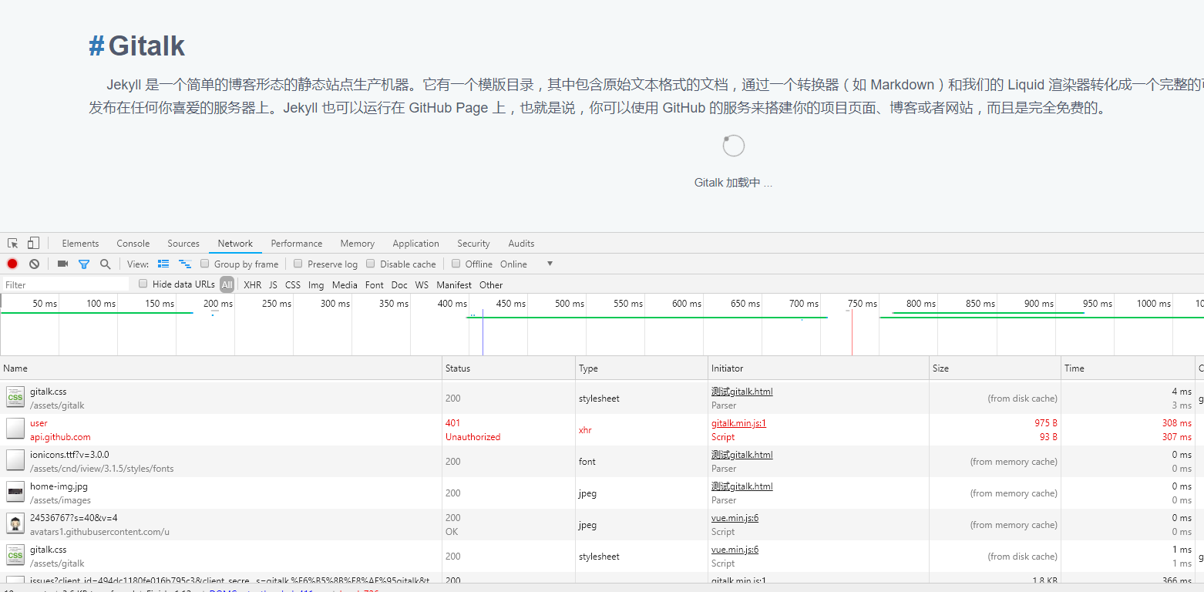
Task: Select the ionicons.ttf?v=3.0.0 request name
Action: pyautogui.click(x=69, y=455)
